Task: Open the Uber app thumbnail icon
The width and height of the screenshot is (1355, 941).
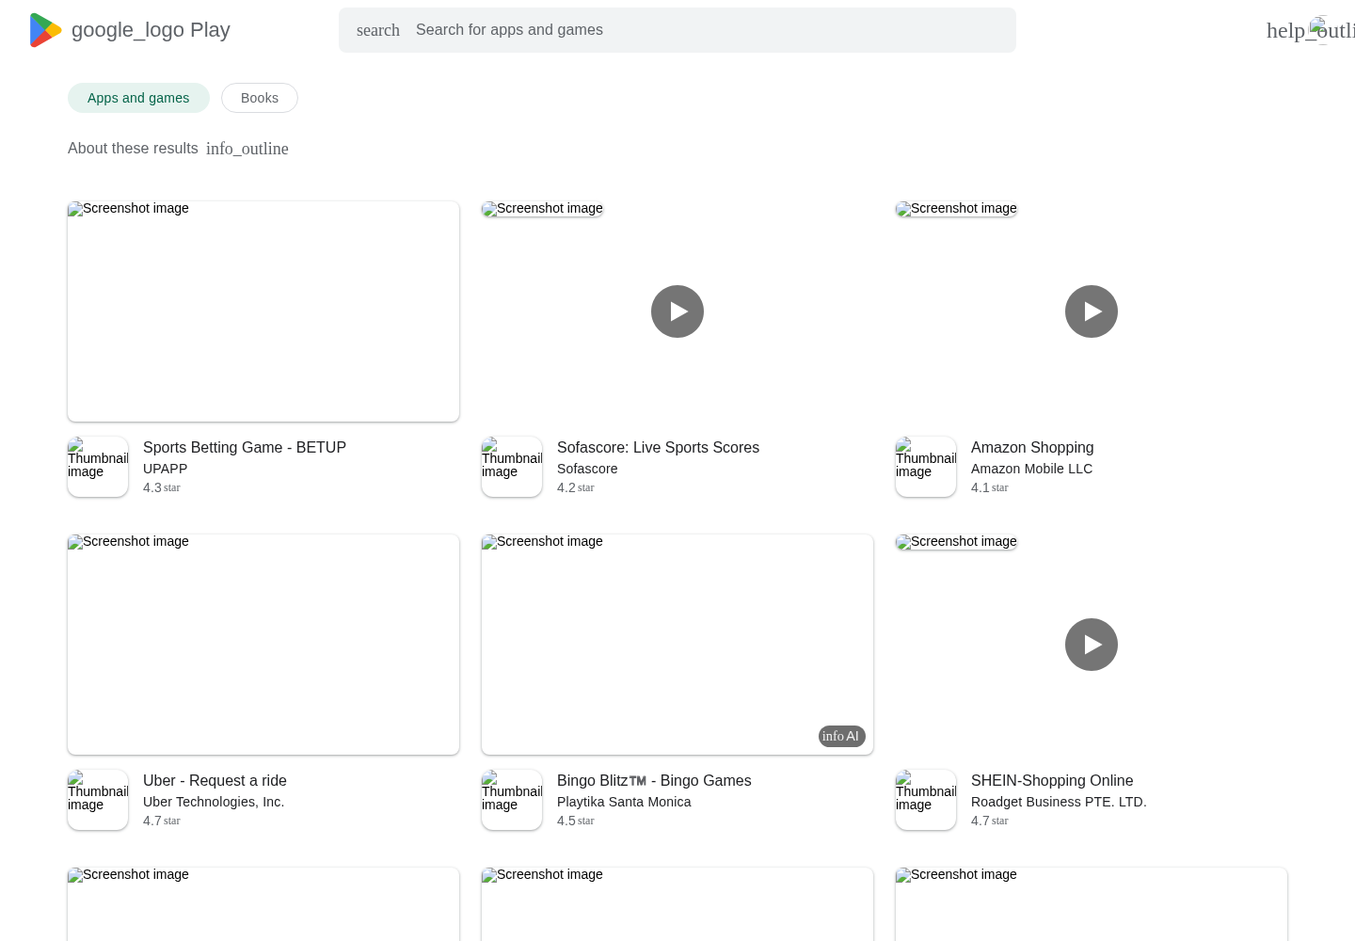Action: [98, 800]
